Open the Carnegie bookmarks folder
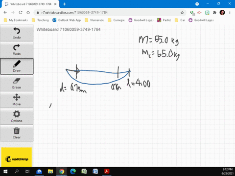235x176 pixels. (x=116, y=20)
